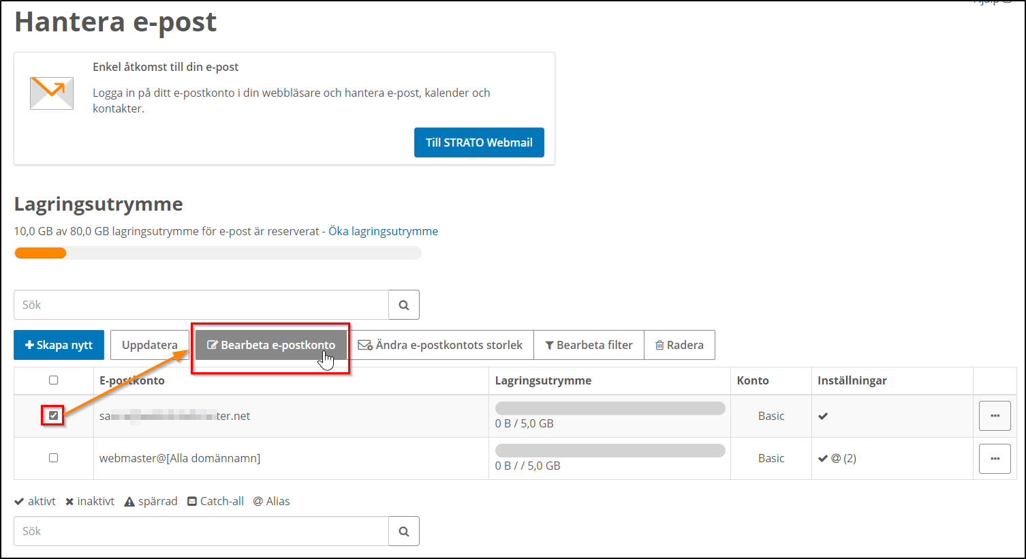Click the Lagringsutrymme column header
Screen dimensions: 1026x559
pyautogui.click(x=543, y=380)
